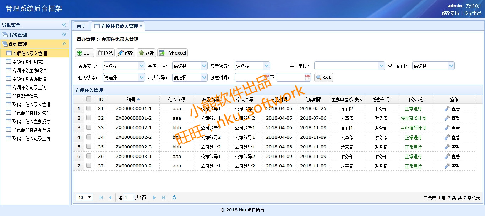Switch to the 首页 tab
The width and height of the screenshot is (485, 216).
[81, 26]
